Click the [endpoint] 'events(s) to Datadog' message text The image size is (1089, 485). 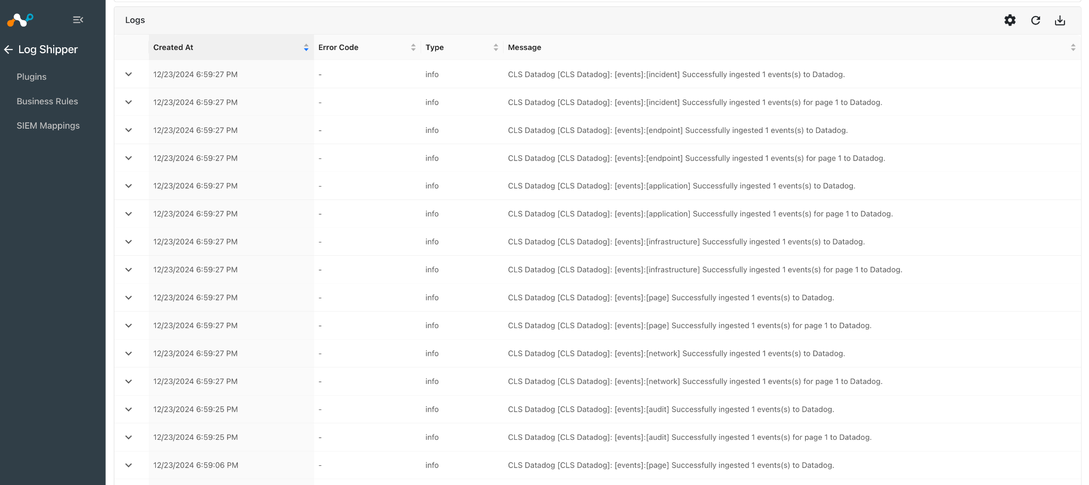tap(678, 130)
